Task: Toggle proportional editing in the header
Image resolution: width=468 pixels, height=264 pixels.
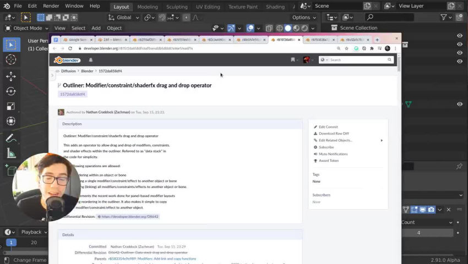Action: [x=186, y=18]
